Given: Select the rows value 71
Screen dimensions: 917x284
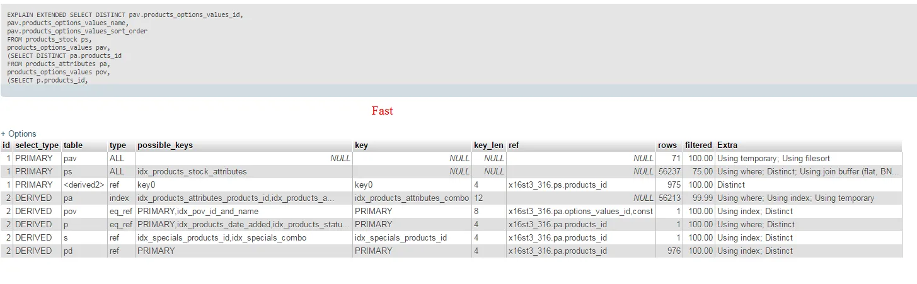Looking at the screenshot, I should [676, 158].
